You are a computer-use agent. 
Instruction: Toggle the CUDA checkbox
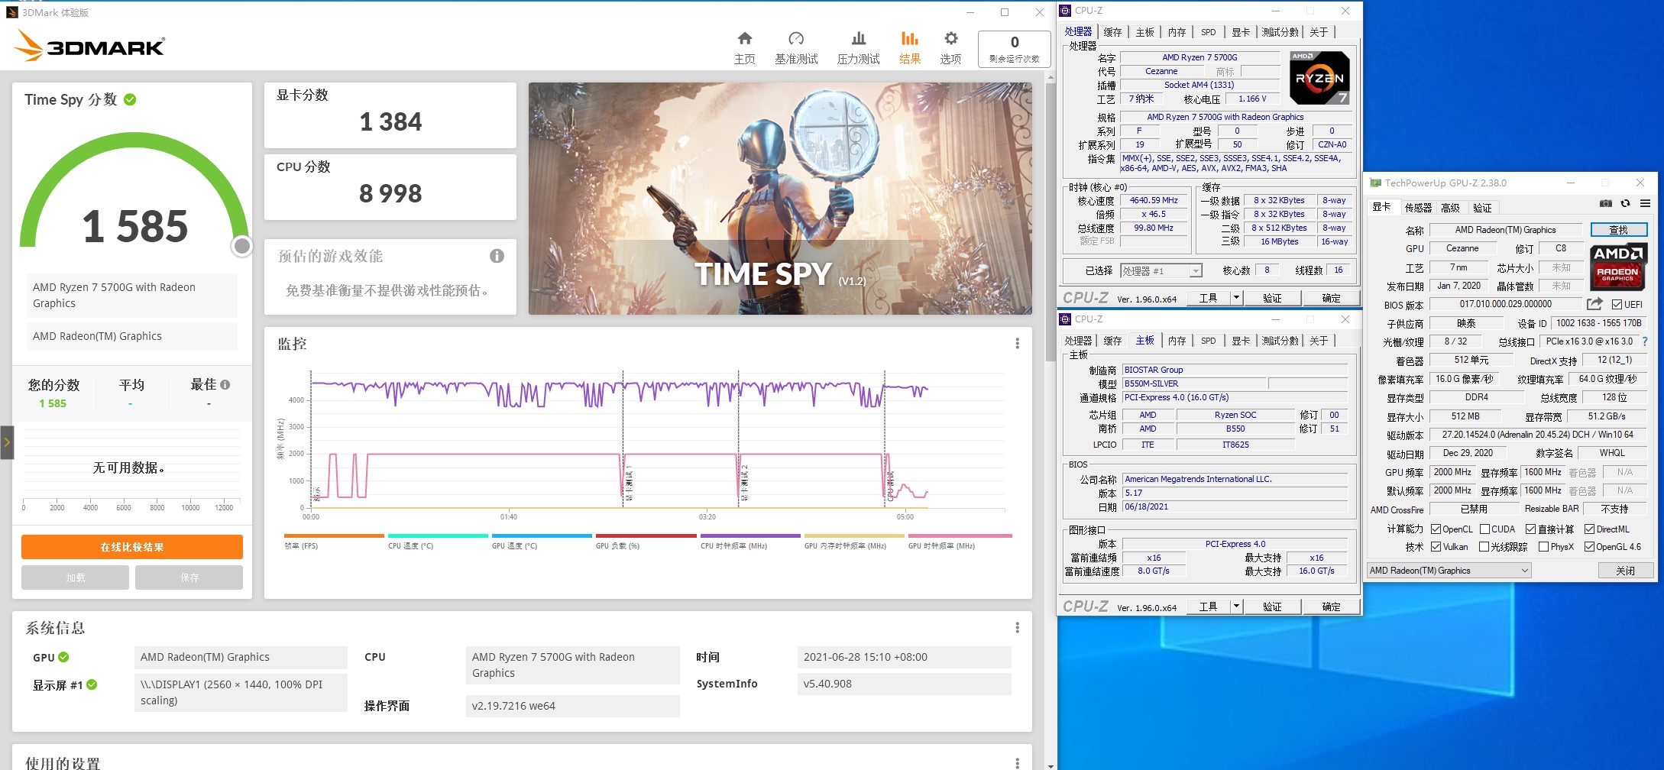1484,529
